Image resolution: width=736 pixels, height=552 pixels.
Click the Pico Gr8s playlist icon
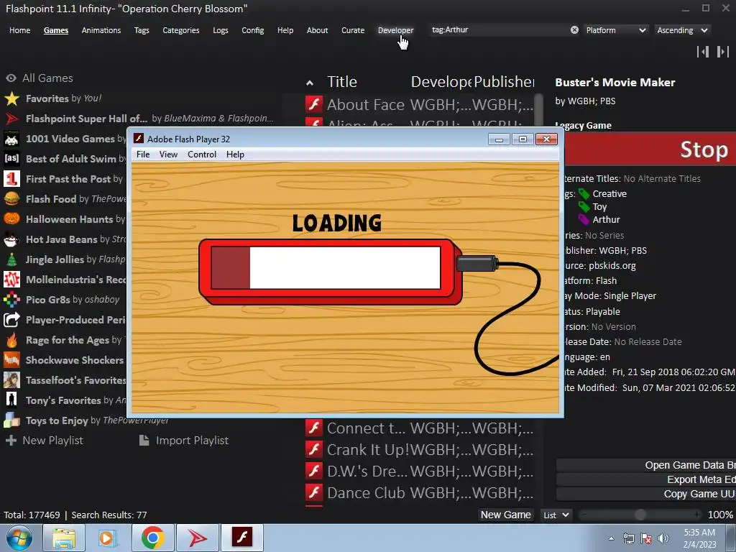point(11,300)
